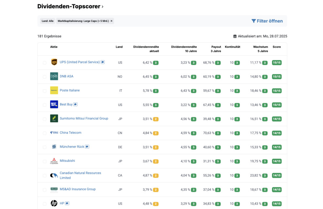Image resolution: width=323 pixels, height=209 pixels.
Task: Click the DNB ASA logo icon
Action: coord(54,76)
